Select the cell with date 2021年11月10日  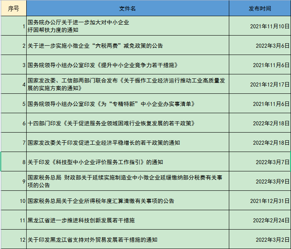260,26
